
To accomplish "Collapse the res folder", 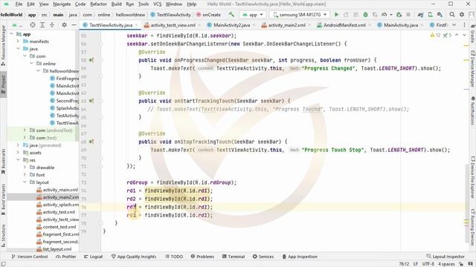I will [18, 160].
